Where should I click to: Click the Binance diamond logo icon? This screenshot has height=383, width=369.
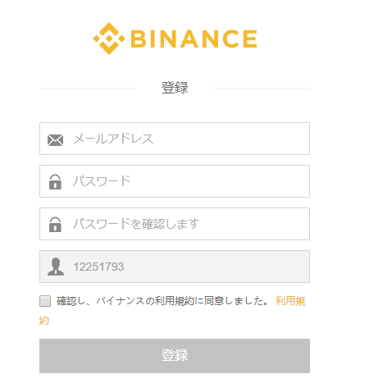tap(109, 39)
